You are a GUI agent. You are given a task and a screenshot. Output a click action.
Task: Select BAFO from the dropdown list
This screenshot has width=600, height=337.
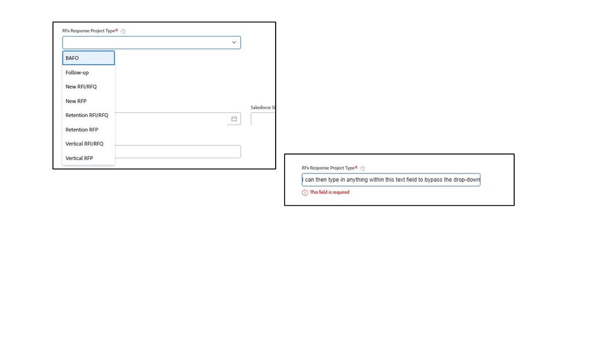pyautogui.click(x=88, y=58)
